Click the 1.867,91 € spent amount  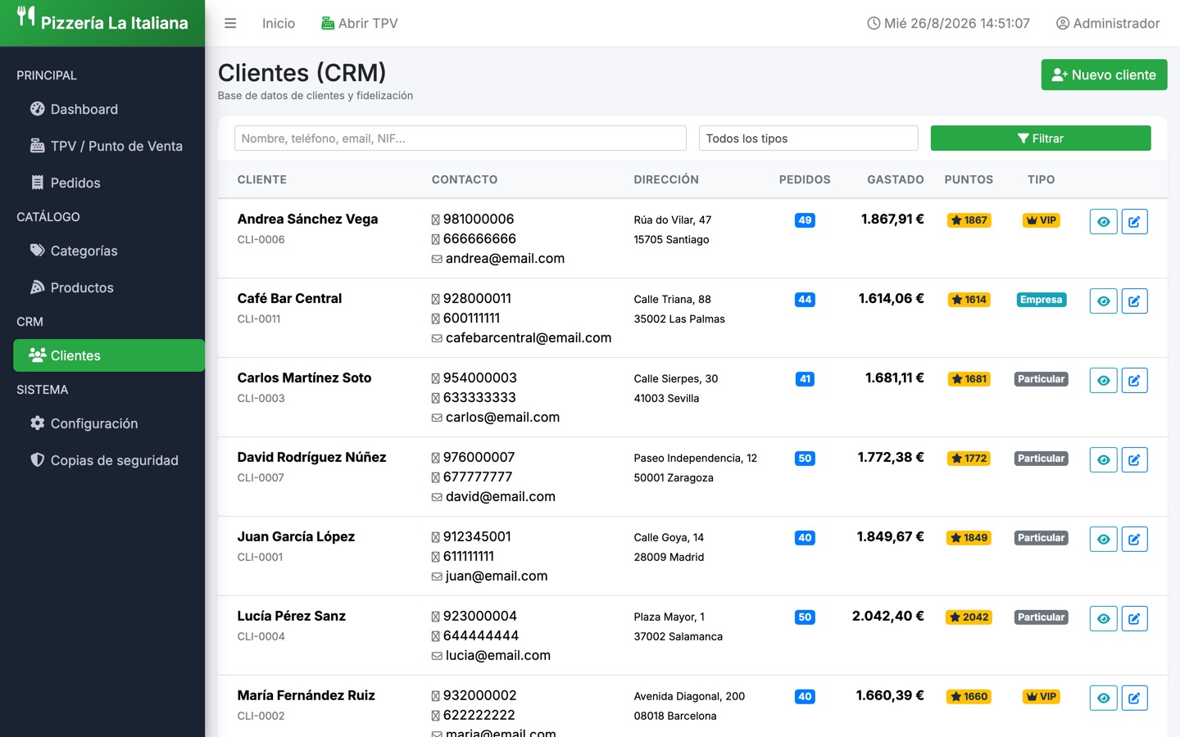click(x=892, y=219)
